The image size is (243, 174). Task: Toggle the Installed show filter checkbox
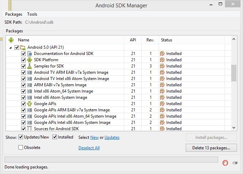tap(55, 137)
